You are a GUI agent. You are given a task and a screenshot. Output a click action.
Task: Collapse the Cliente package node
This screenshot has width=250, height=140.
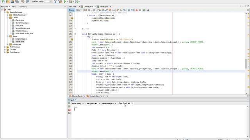[7, 17]
